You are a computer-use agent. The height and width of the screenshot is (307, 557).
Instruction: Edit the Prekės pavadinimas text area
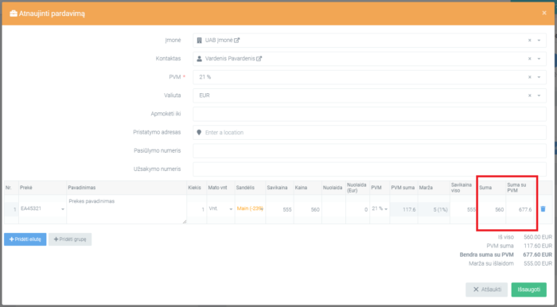[x=127, y=209]
